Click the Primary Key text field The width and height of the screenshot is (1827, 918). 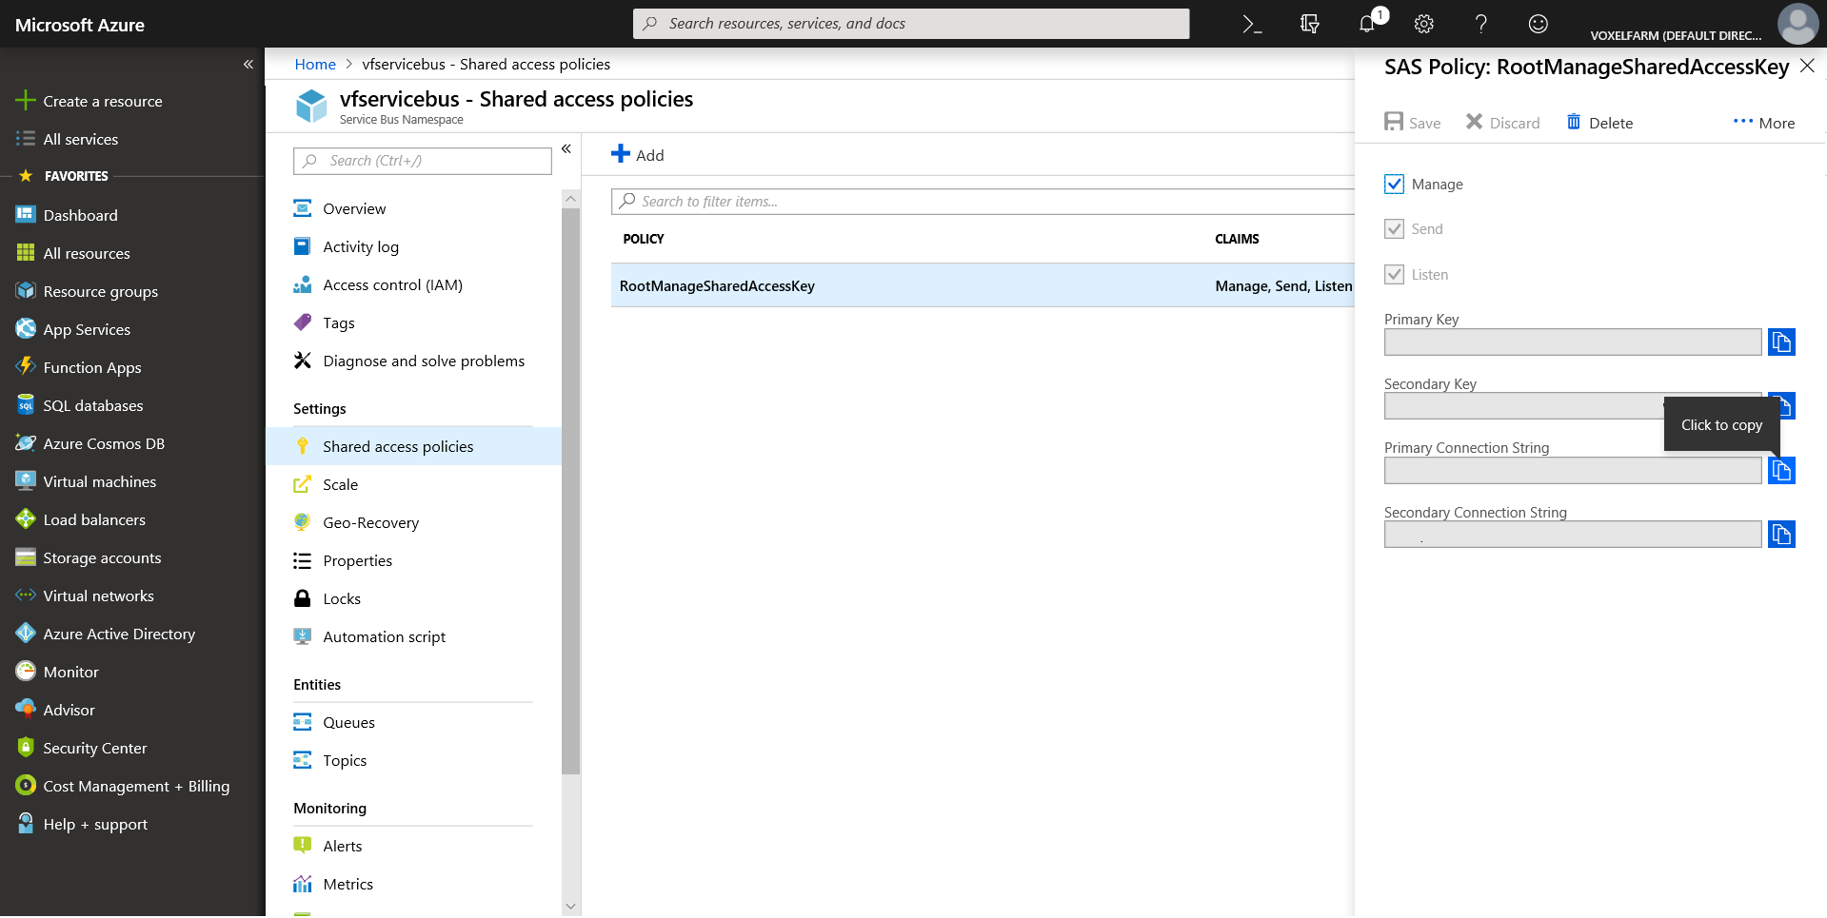pyautogui.click(x=1572, y=342)
